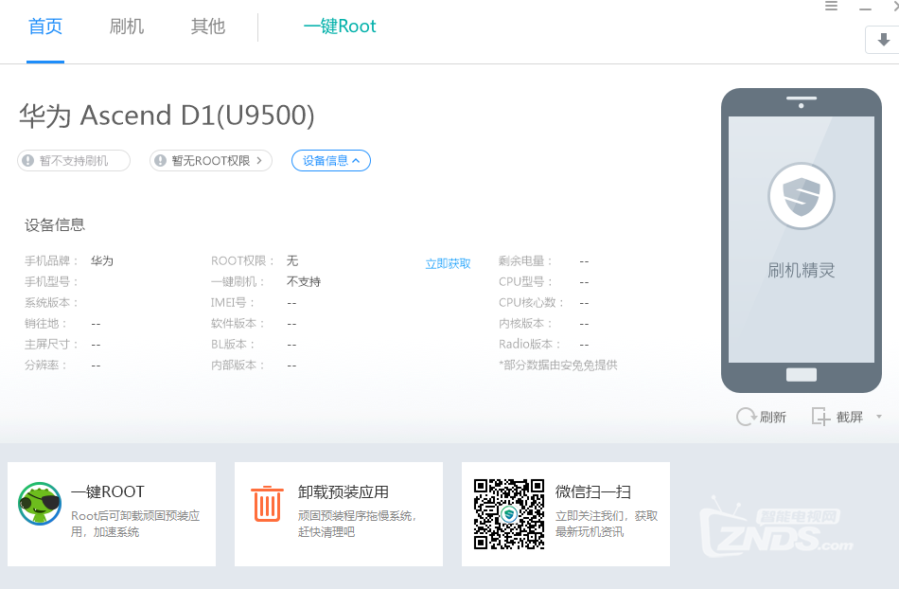Open the 一键ROOT card title
Image resolution: width=899 pixels, height=589 pixels.
point(108,492)
